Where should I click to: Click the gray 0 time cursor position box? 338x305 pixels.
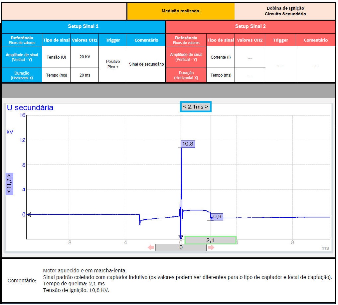coord(181,247)
